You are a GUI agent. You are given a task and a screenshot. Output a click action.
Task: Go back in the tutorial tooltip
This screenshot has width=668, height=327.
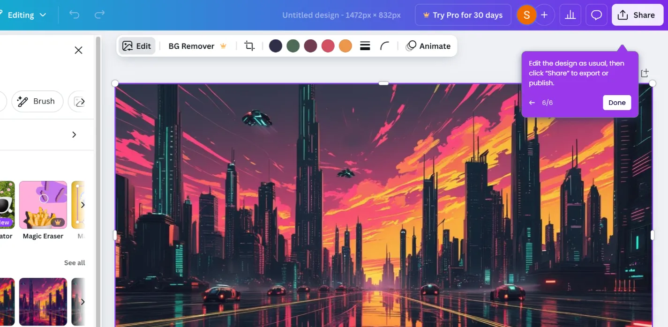click(x=532, y=103)
